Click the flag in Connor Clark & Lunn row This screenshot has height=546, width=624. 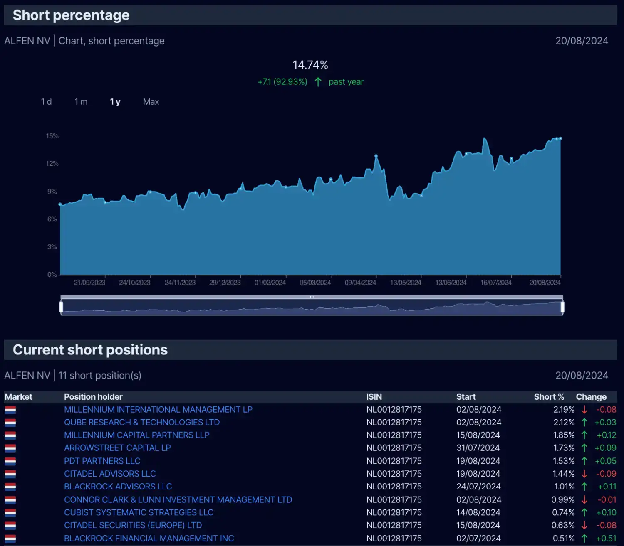point(10,500)
